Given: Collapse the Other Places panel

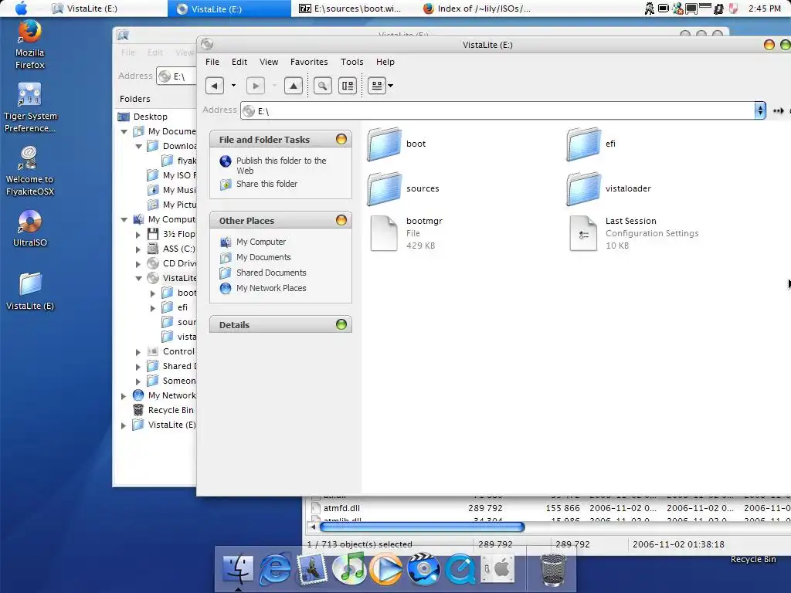Looking at the screenshot, I should [341, 220].
